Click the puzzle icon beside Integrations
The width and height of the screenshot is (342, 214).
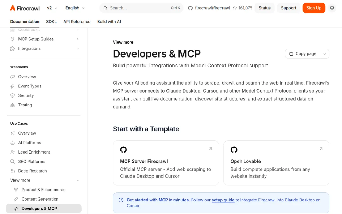[12, 48]
